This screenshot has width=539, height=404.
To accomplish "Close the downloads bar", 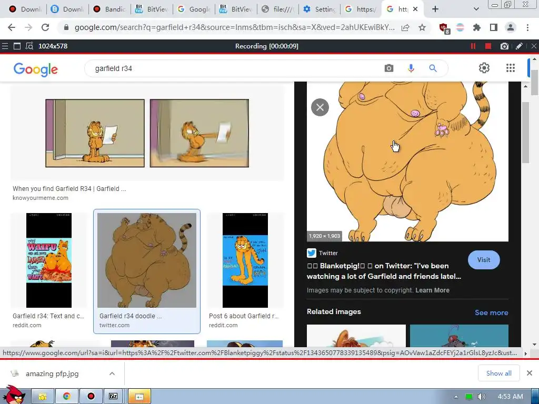I will pos(530,373).
